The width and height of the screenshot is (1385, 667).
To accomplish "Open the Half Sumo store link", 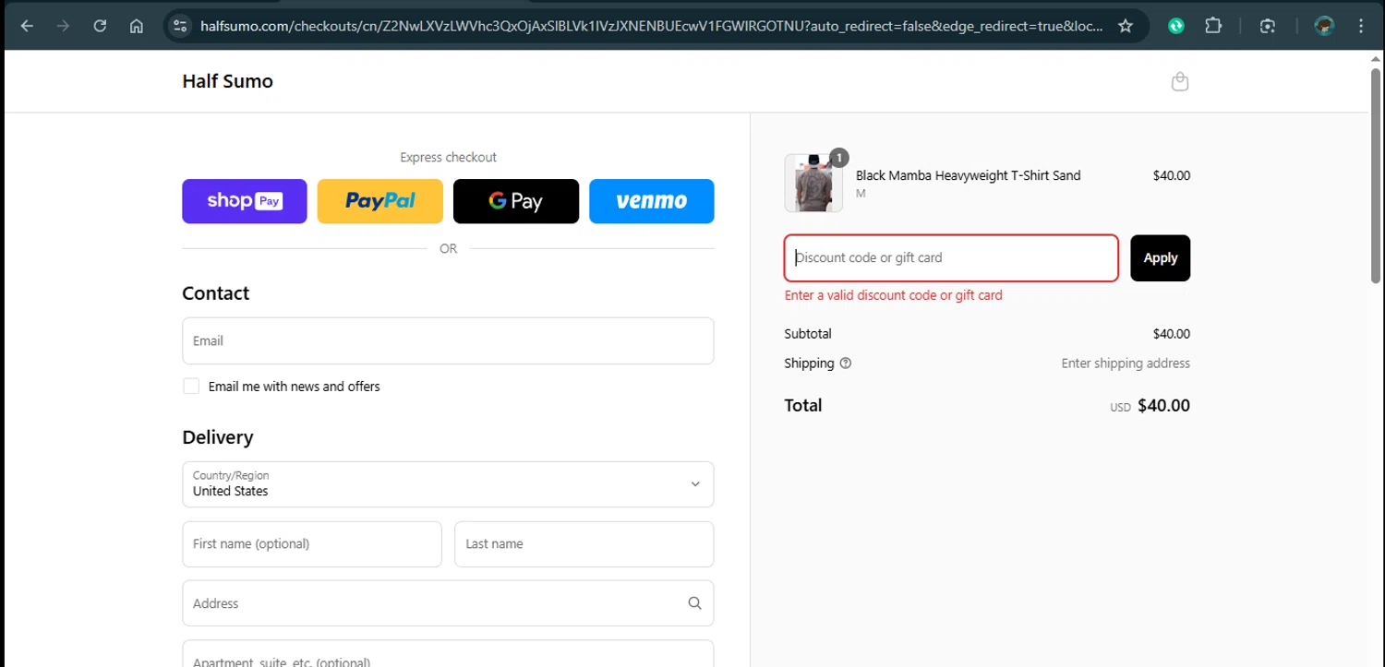I will 227,81.
